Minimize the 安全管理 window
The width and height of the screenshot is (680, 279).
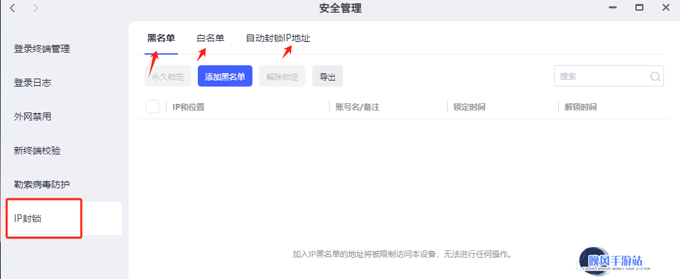click(x=612, y=8)
